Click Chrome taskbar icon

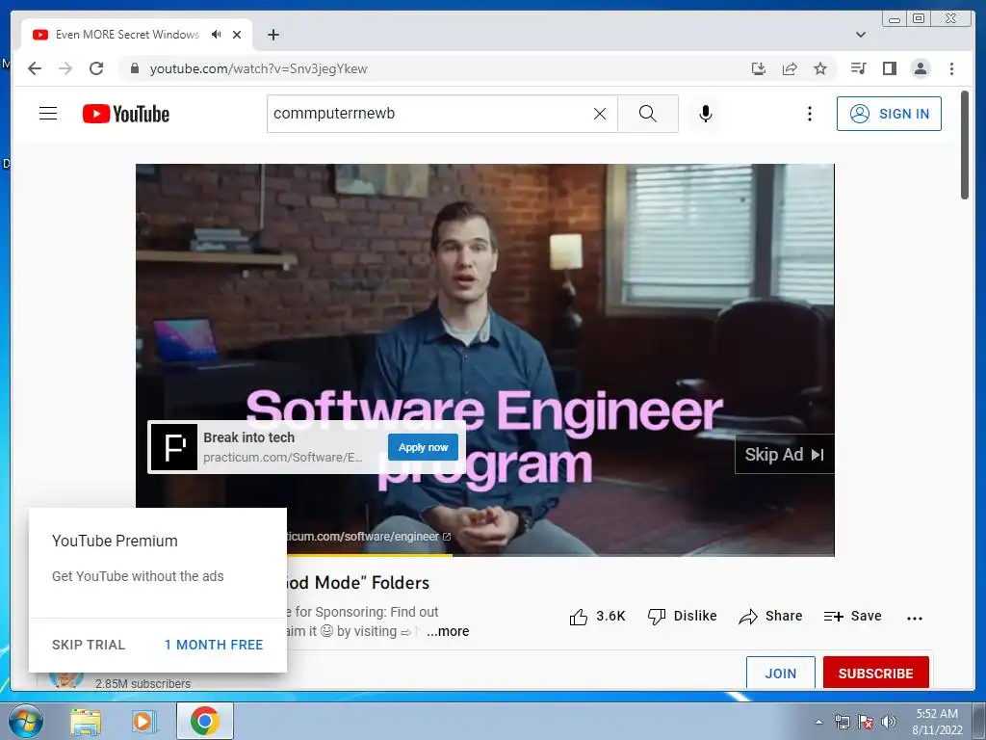(x=205, y=721)
